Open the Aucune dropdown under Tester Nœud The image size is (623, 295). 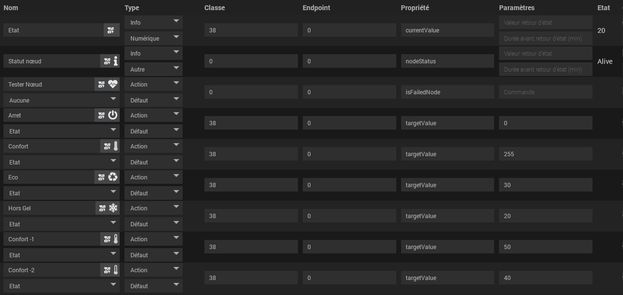coord(62,100)
